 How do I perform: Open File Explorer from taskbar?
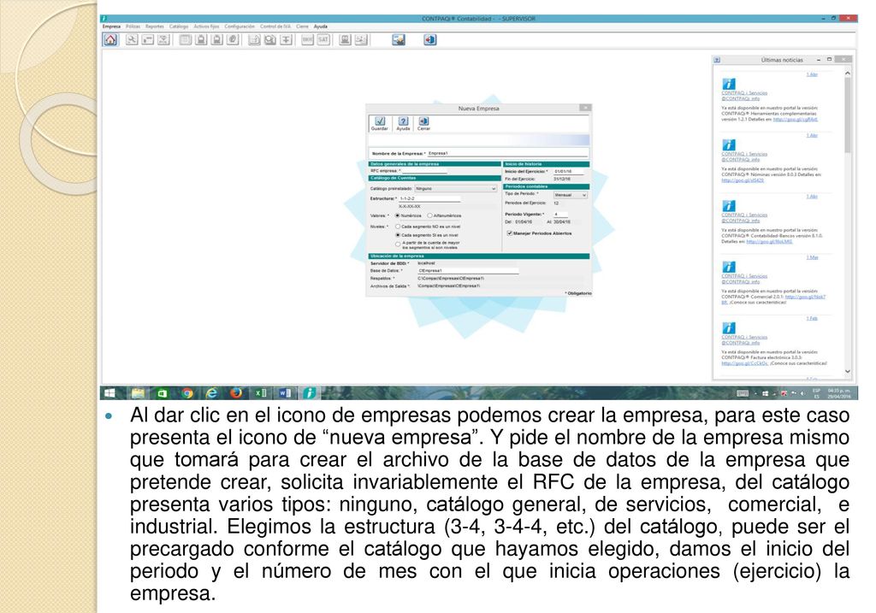coord(138,393)
